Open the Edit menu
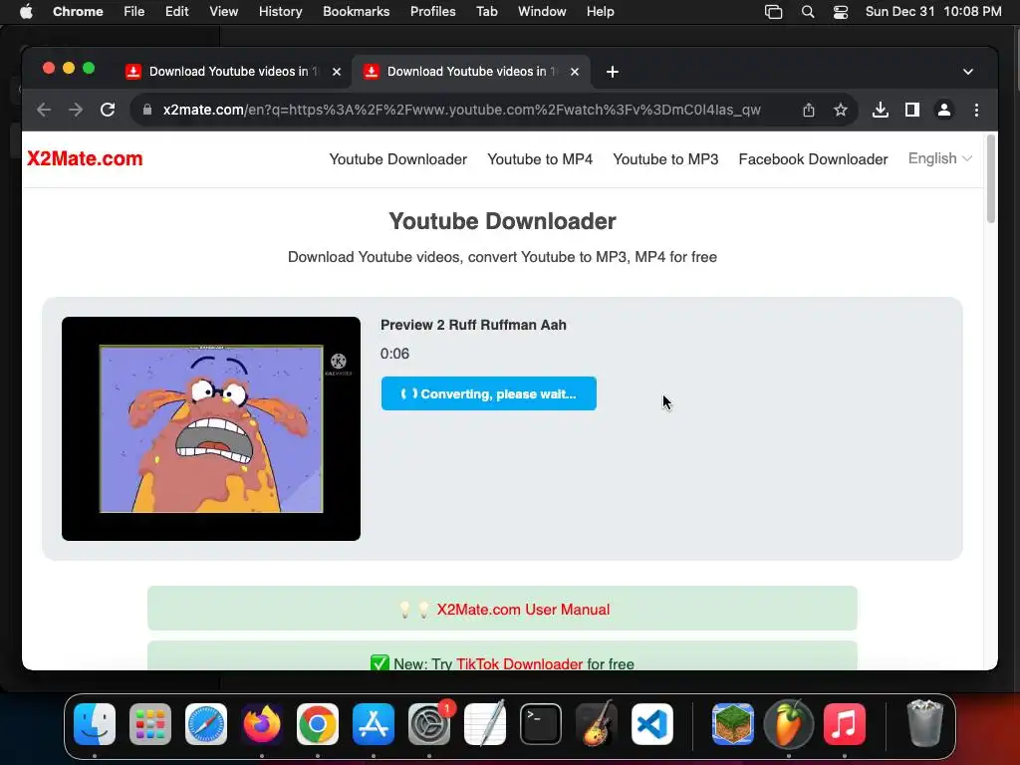This screenshot has width=1020, height=765. tap(176, 12)
